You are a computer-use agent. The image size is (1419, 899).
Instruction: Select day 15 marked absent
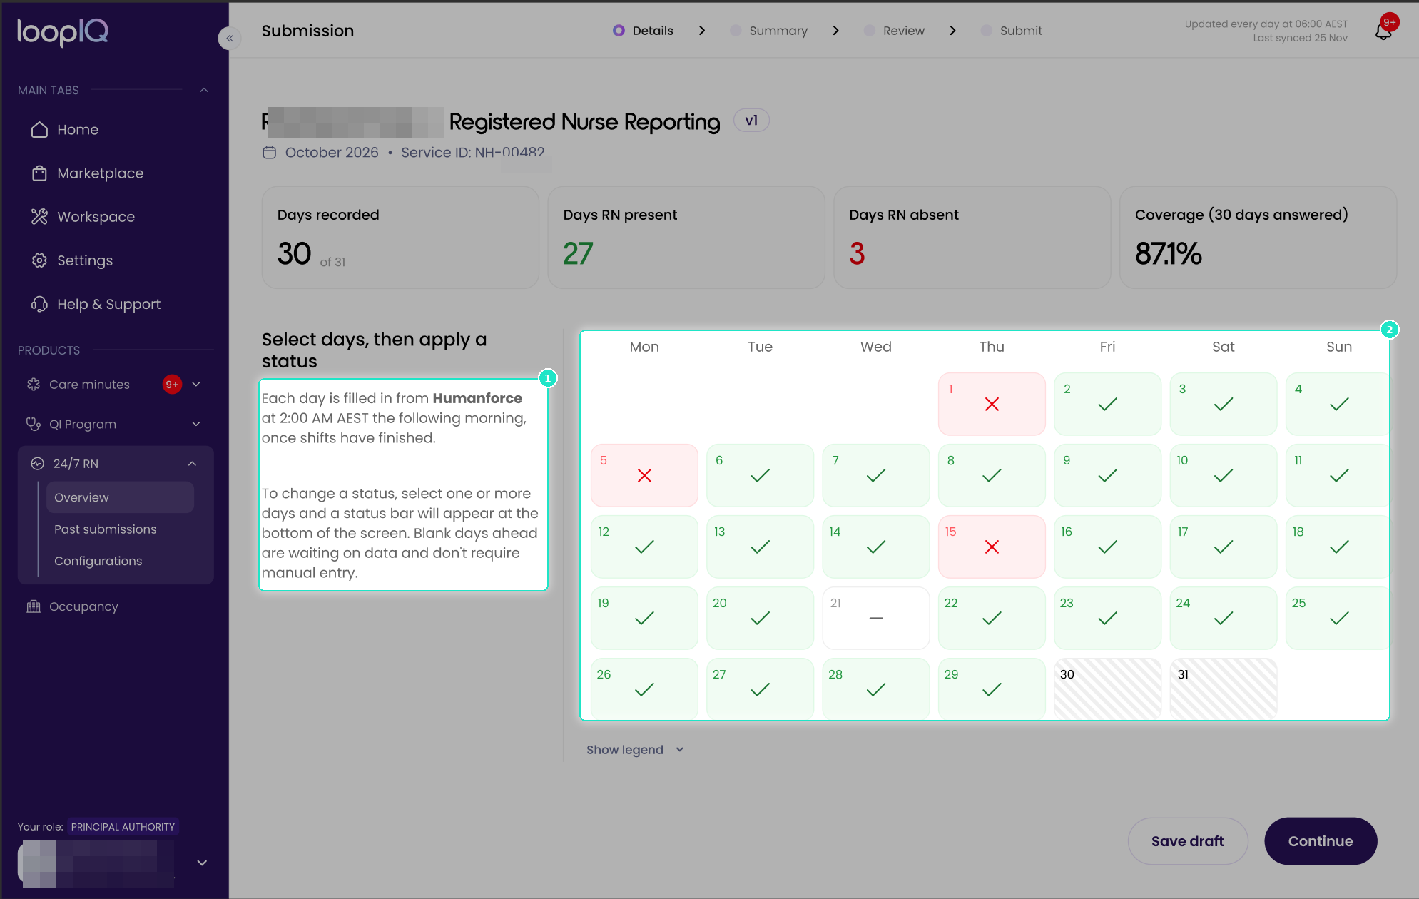(991, 547)
